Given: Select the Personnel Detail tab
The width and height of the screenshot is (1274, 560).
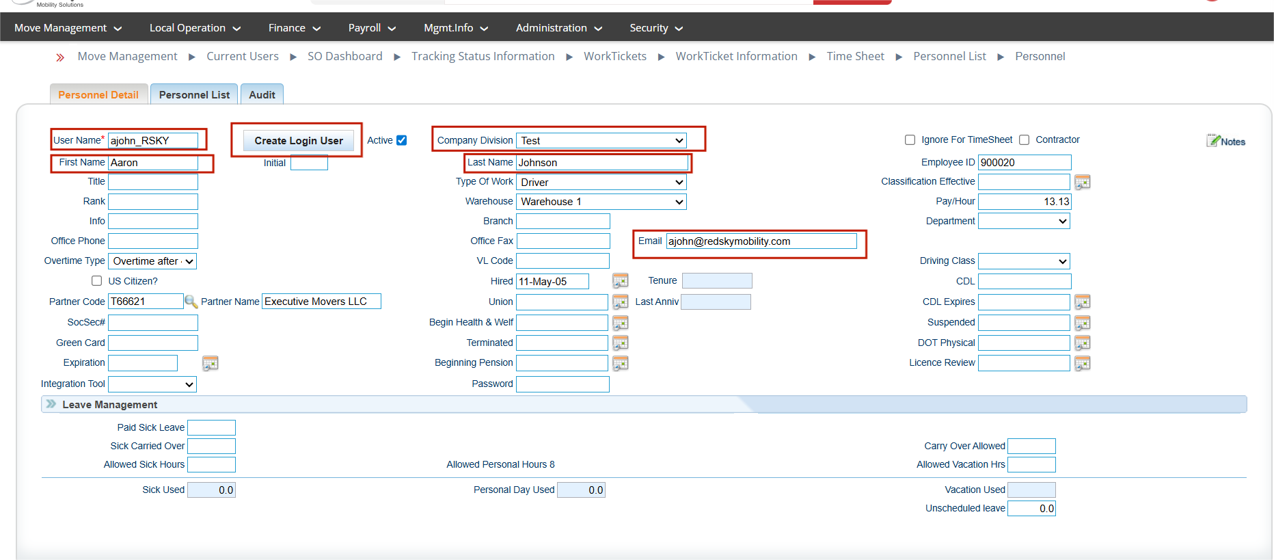Looking at the screenshot, I should coord(98,94).
